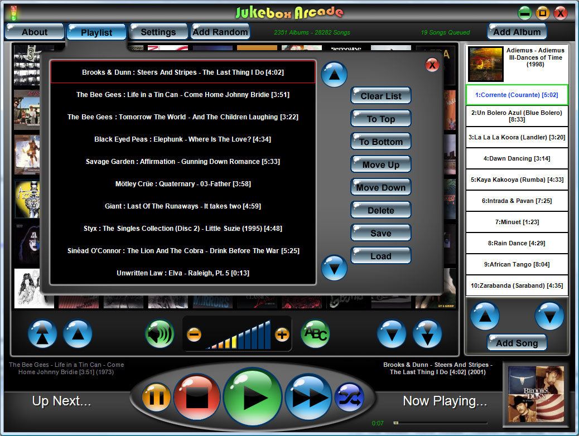
Task: Click To Top button
Action: coord(381,119)
